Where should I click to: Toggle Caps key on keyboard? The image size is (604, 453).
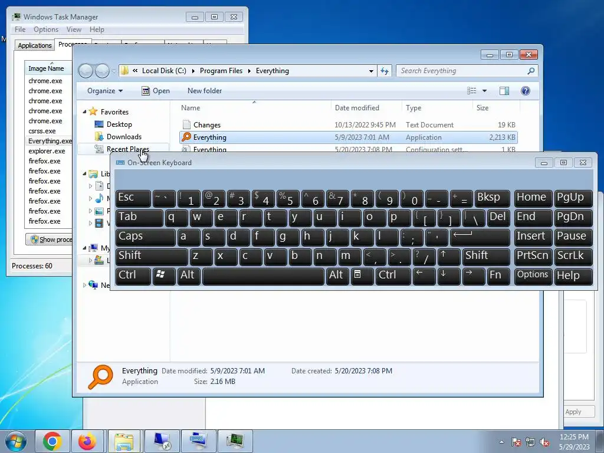click(145, 237)
